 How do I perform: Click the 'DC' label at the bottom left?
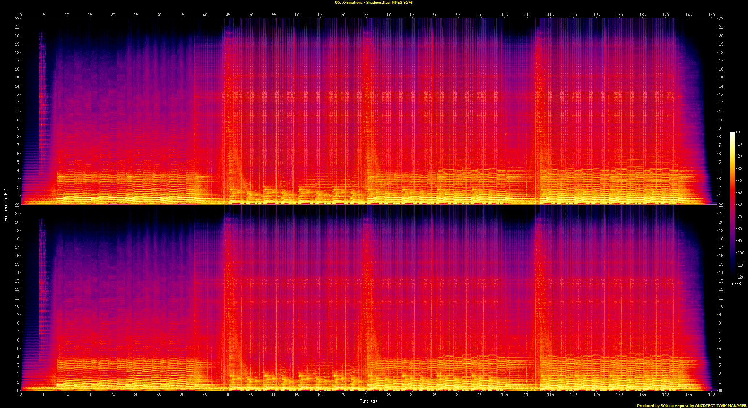(17, 391)
